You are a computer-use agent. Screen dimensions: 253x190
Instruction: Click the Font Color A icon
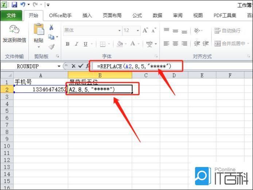[133, 43]
